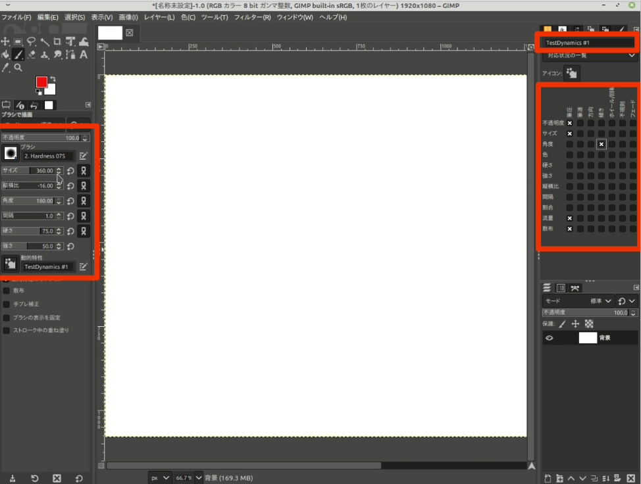
Task: Pick the Bucket Fill tool
Action: point(6,55)
